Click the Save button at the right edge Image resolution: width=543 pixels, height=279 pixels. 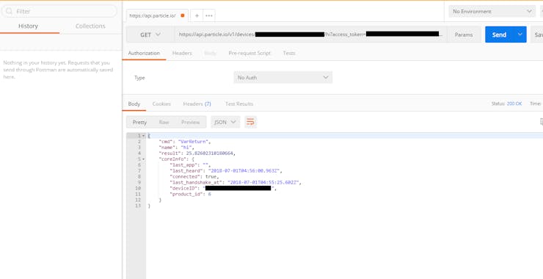pyautogui.click(x=537, y=35)
